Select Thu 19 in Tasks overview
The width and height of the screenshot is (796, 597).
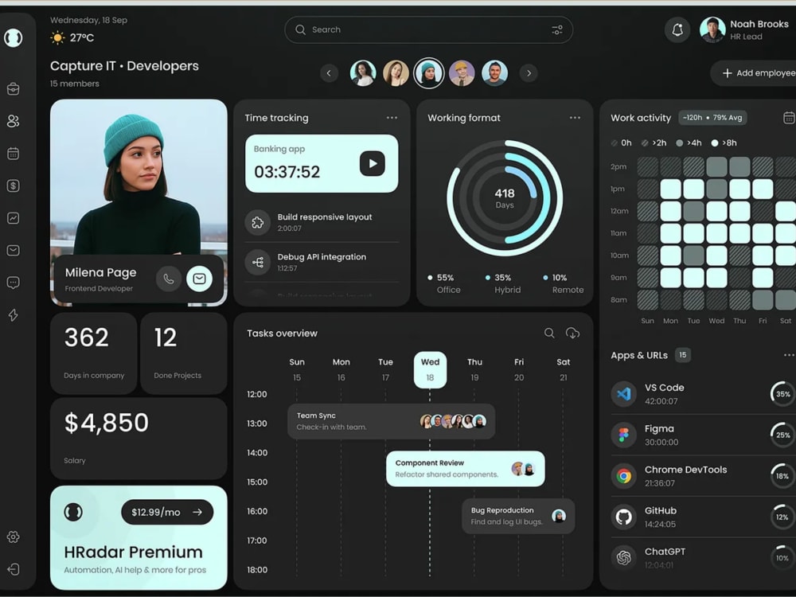point(474,369)
